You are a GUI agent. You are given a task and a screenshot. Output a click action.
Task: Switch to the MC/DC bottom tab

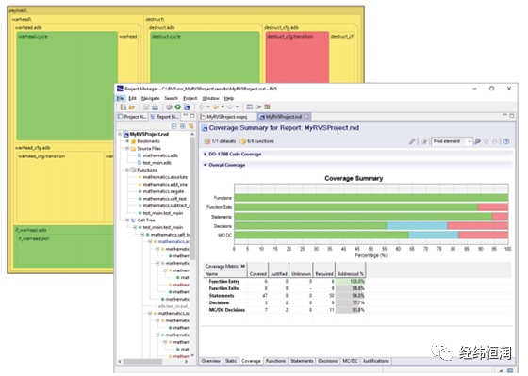click(350, 361)
